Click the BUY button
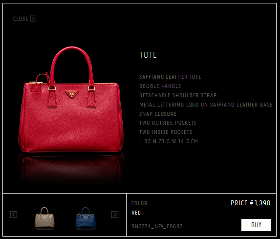 point(256,225)
